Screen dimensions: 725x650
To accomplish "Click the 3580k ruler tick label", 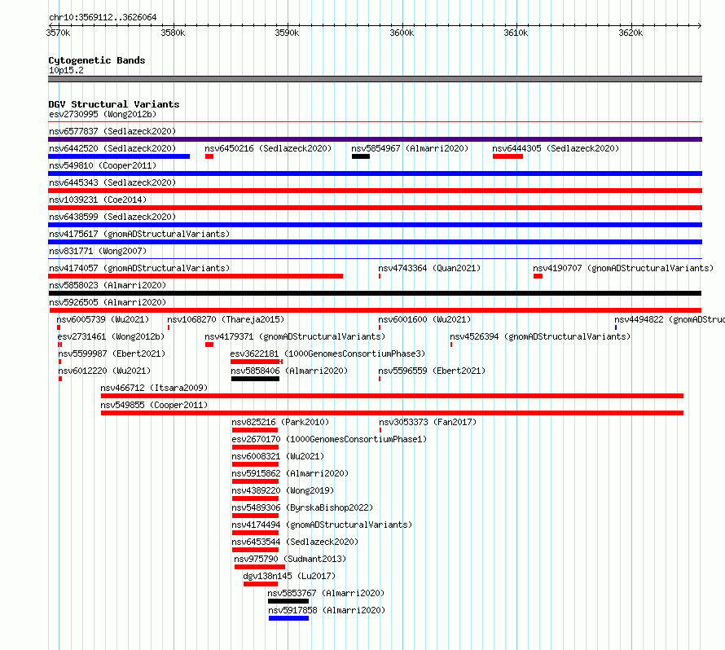I will (173, 33).
